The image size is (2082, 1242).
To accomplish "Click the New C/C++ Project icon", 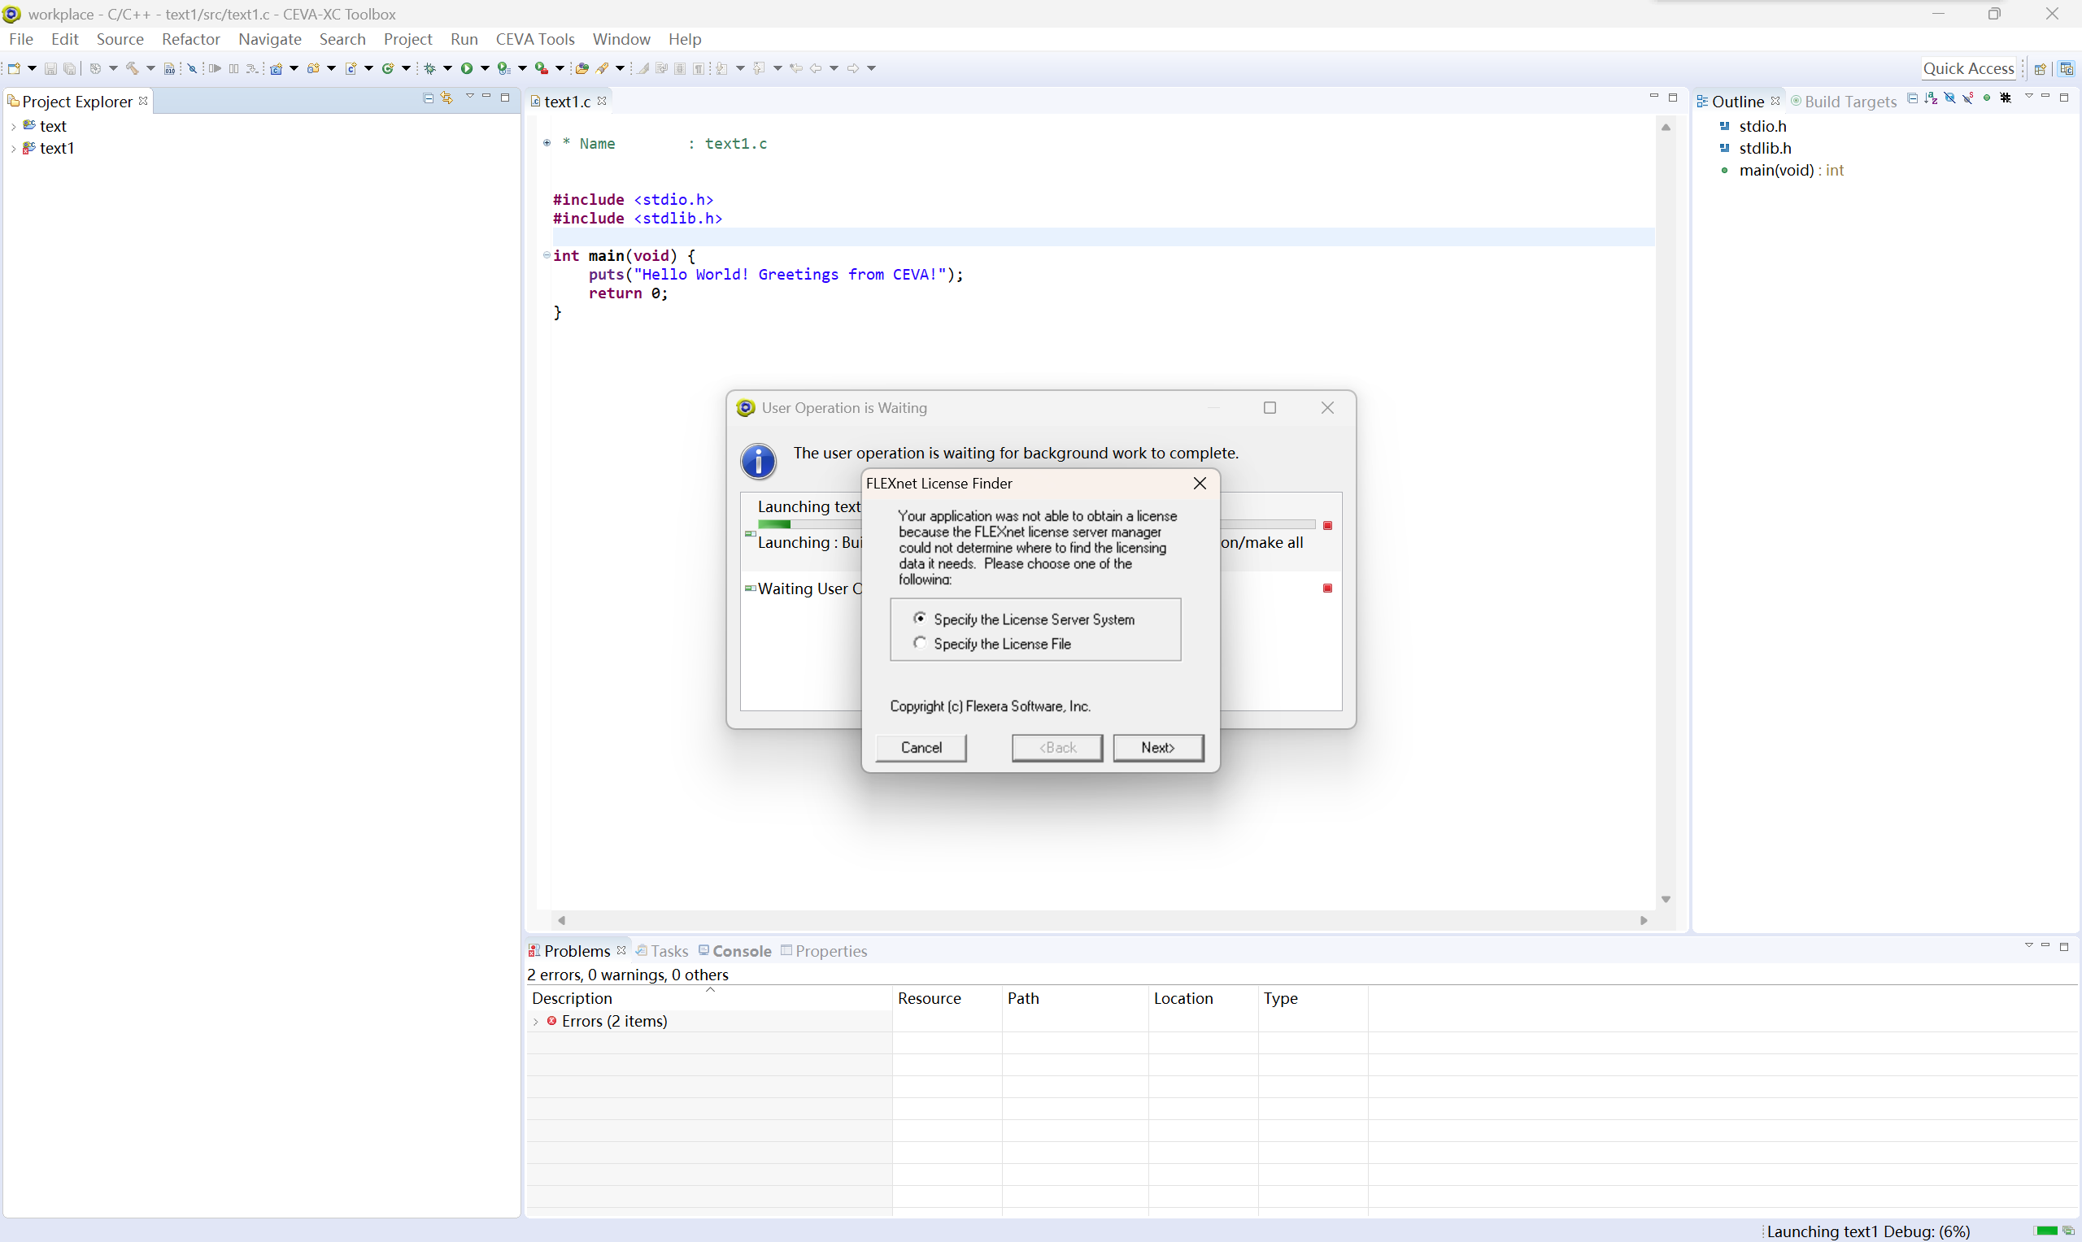I will (277, 68).
